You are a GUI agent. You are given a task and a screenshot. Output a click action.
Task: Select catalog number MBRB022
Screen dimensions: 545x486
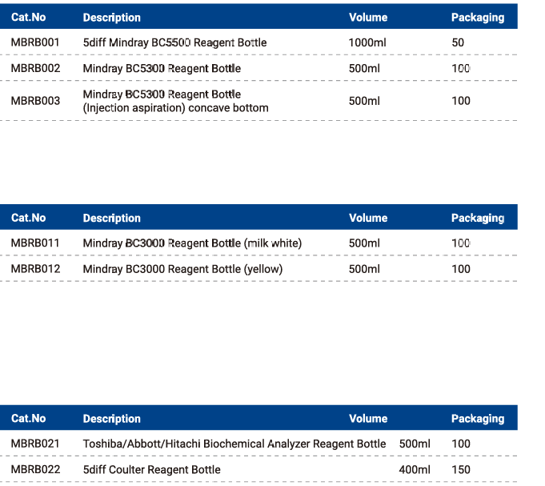tap(35, 469)
